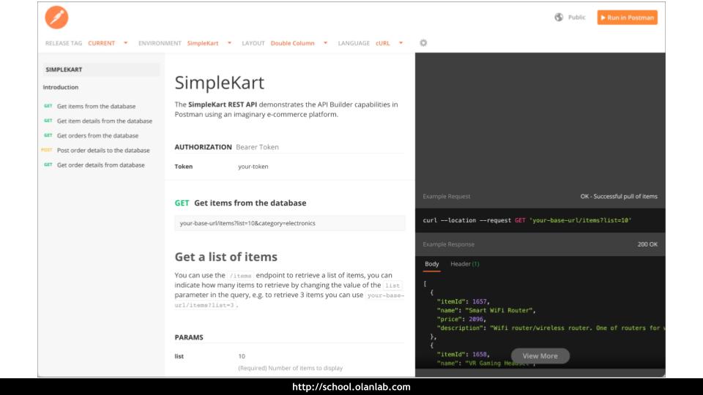Open the settings gear icon
703x395 pixels.
tap(423, 43)
